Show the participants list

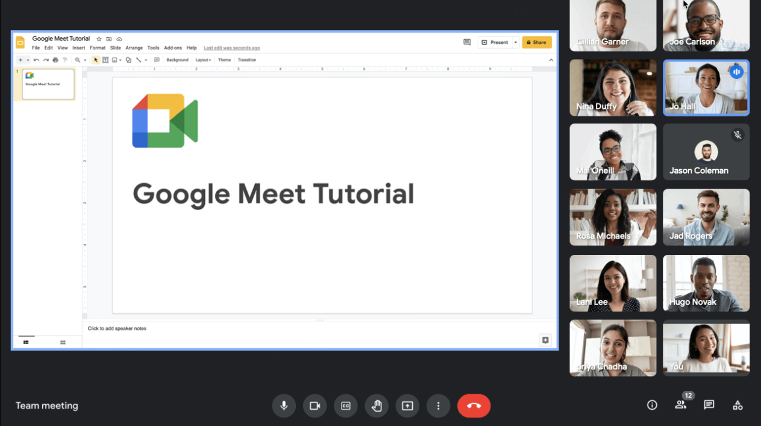click(680, 405)
